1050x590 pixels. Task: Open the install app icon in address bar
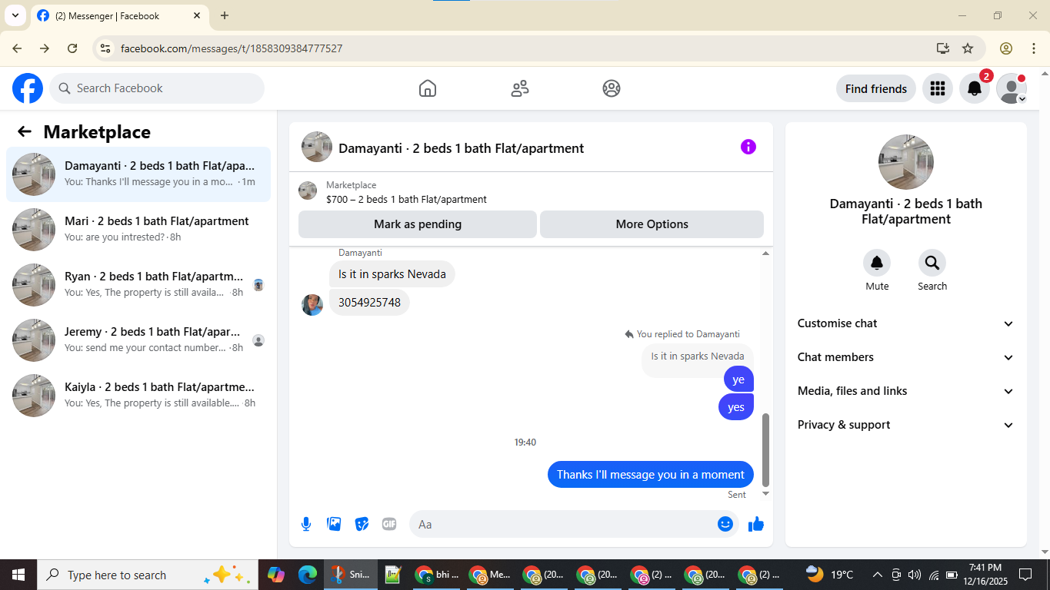(943, 48)
